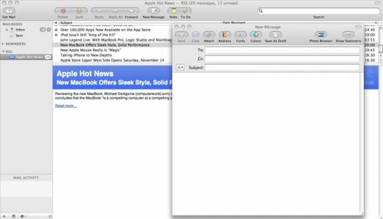Open the gear action menu at bottom

[x=23, y=216]
